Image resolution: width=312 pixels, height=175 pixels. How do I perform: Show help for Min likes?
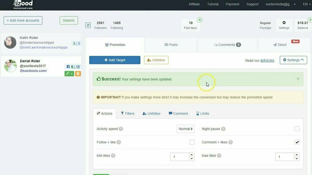pos(113,156)
